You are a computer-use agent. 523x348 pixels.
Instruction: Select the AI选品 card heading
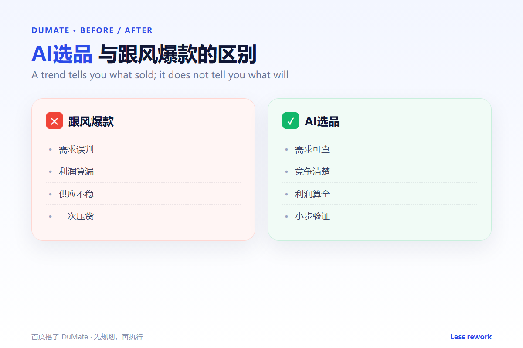[x=322, y=121]
